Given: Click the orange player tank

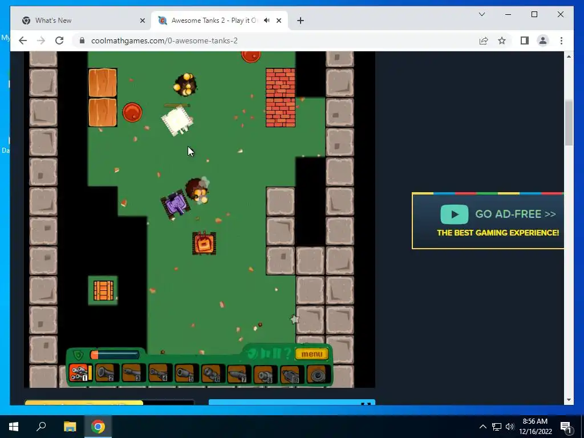Looking at the screenshot, I should pyautogui.click(x=204, y=243).
